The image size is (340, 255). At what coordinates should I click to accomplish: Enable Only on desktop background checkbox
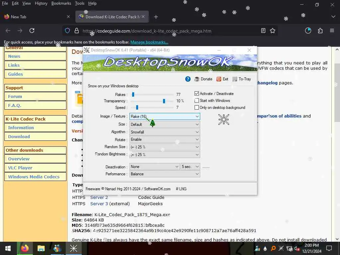click(x=197, y=108)
